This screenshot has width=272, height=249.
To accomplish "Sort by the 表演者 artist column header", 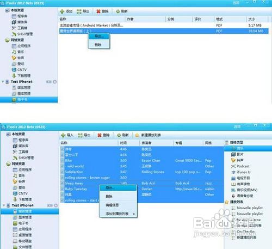I will (x=146, y=143).
